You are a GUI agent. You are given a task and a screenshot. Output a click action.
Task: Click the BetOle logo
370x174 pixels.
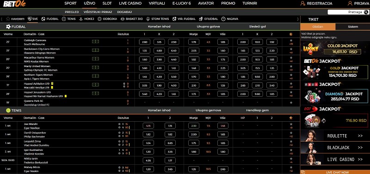[14, 4]
